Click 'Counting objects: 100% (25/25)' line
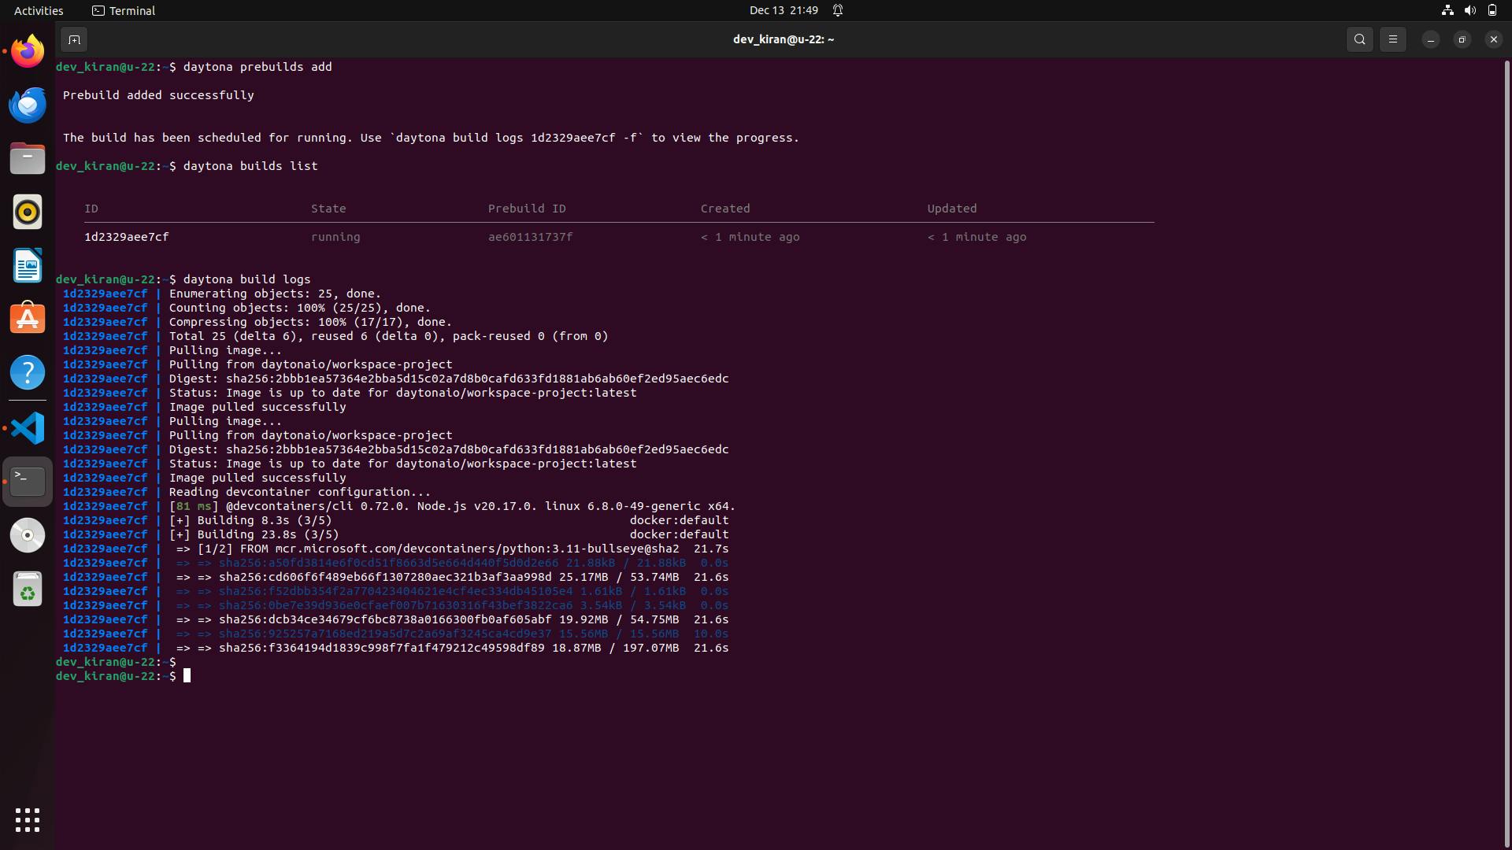The height and width of the screenshot is (850, 1512). 299,308
